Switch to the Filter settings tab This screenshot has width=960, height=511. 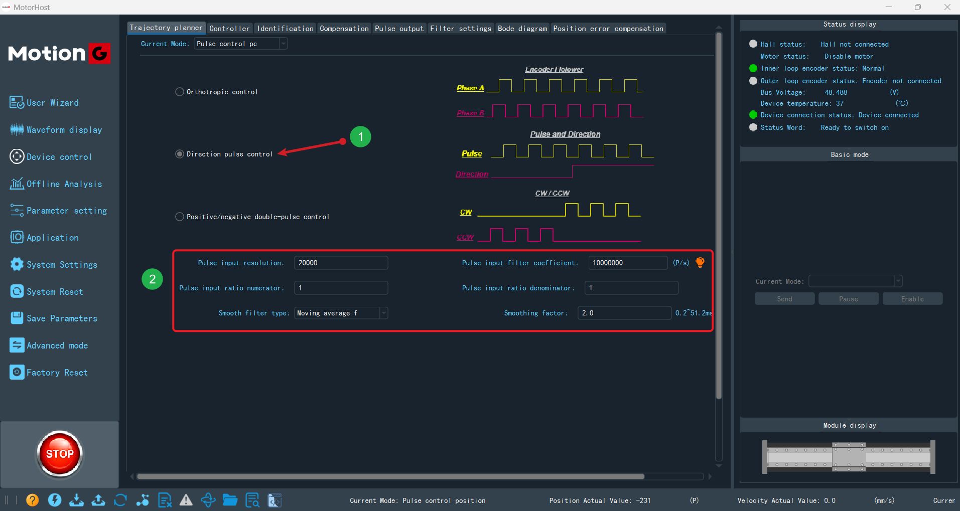pos(461,29)
